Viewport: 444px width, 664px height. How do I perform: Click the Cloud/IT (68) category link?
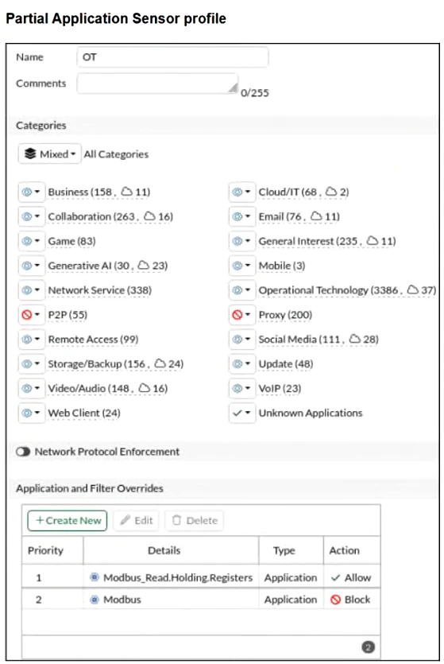pyautogui.click(x=303, y=192)
